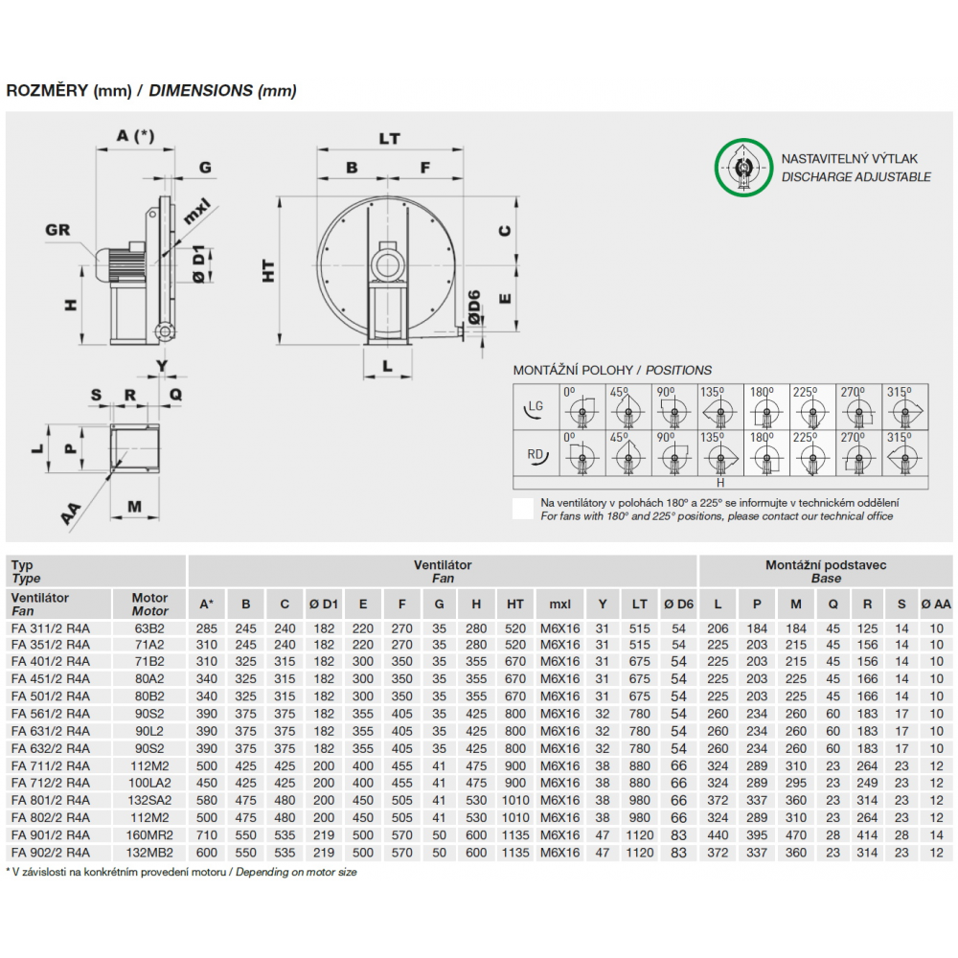Click the Ø D1 column header
The image size is (958, 958).
[324, 604]
